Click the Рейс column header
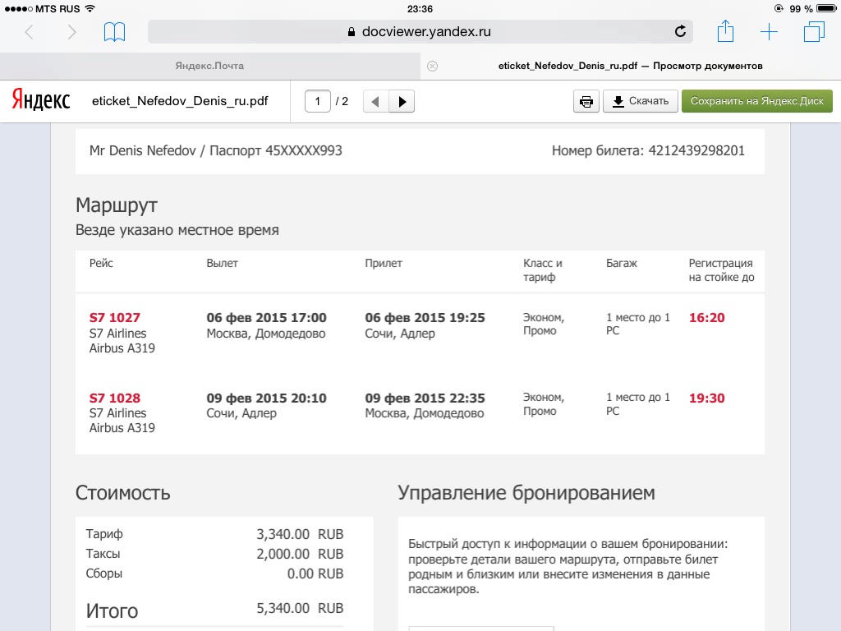The height and width of the screenshot is (631, 841). point(101,263)
